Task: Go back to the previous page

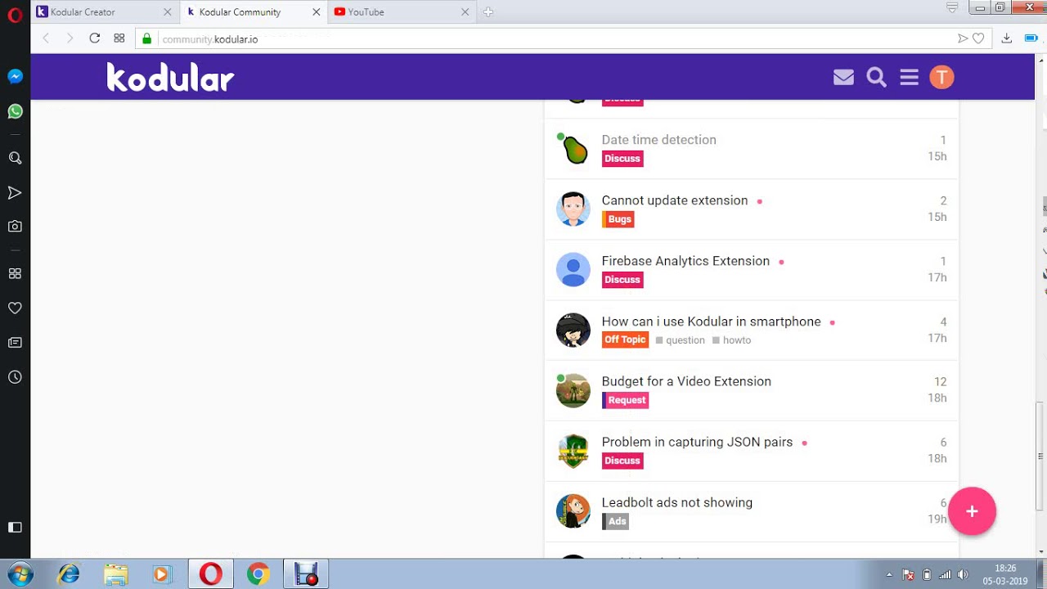Action: [46, 38]
